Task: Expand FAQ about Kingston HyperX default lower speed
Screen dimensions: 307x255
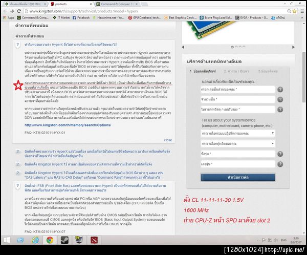Action: (88, 164)
